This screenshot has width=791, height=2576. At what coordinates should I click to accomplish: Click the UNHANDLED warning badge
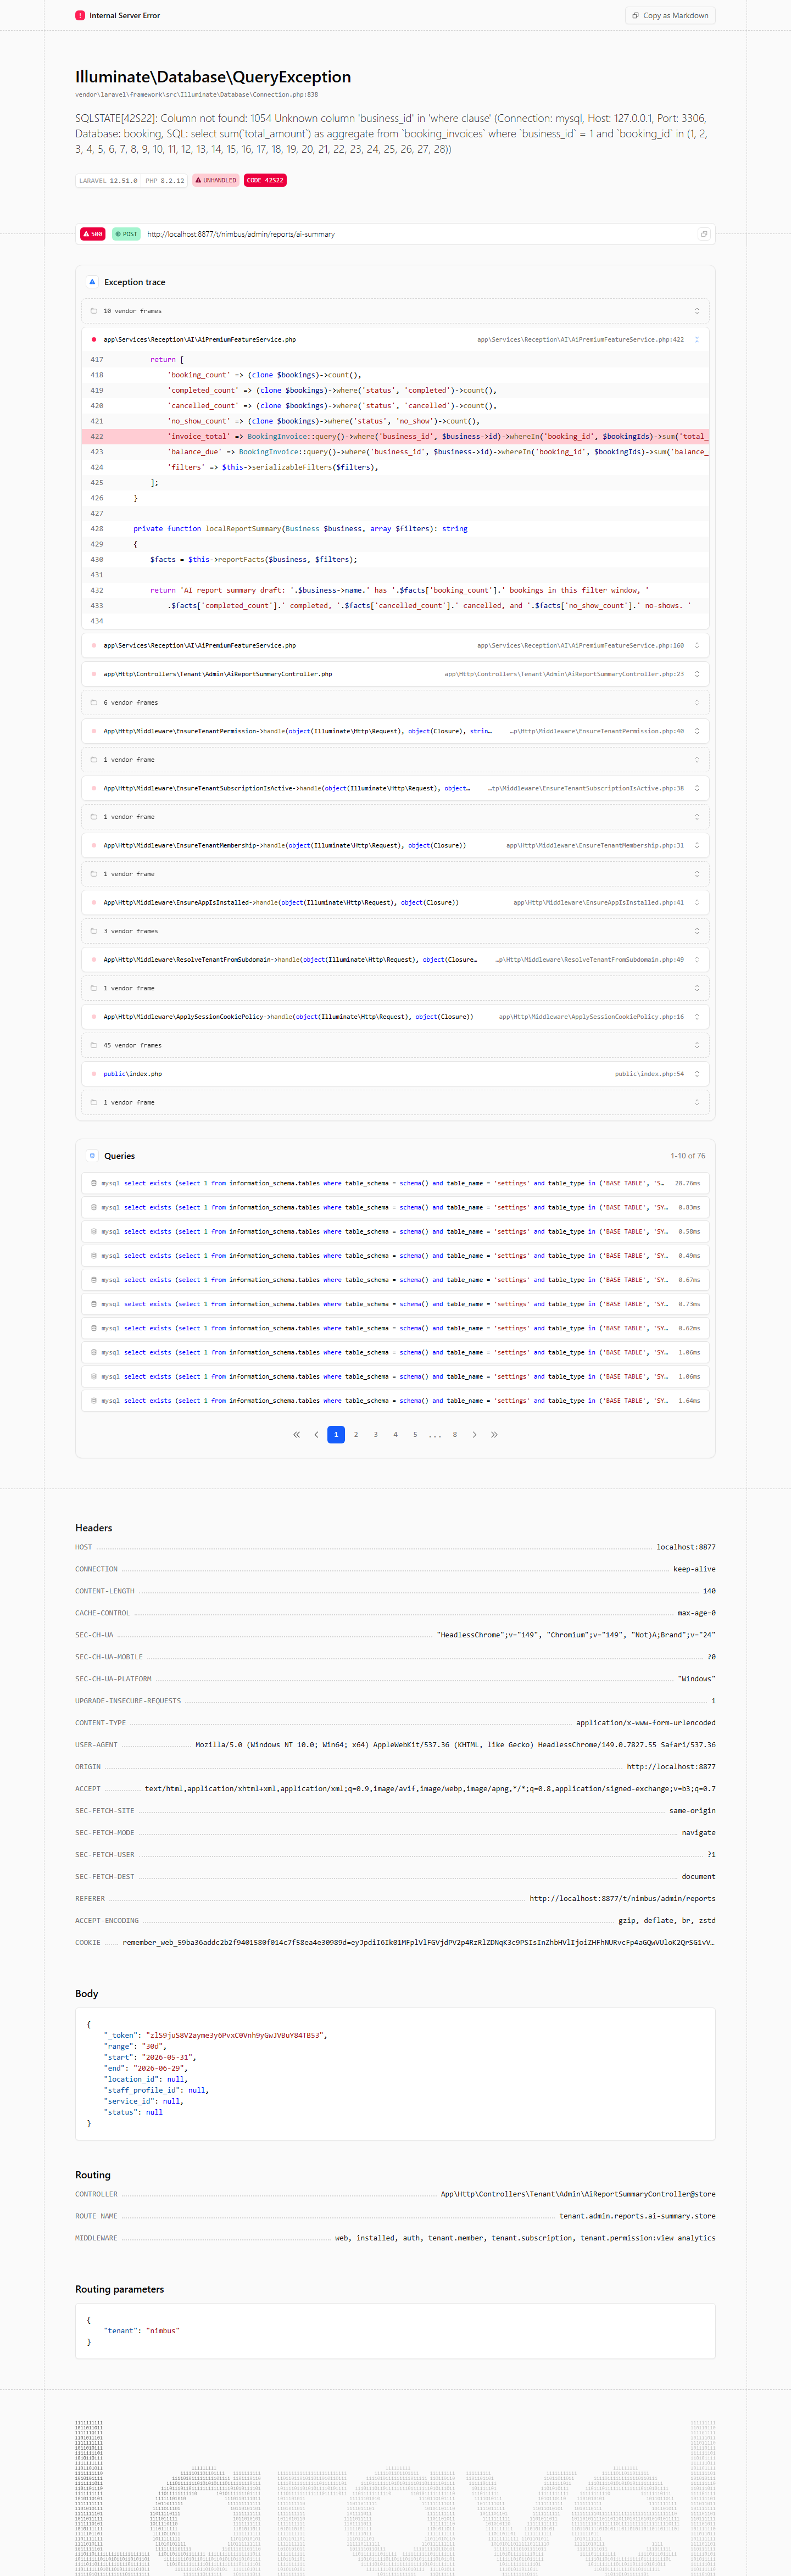(x=216, y=180)
